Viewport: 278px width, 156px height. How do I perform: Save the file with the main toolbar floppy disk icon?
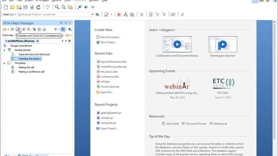click(25, 7)
